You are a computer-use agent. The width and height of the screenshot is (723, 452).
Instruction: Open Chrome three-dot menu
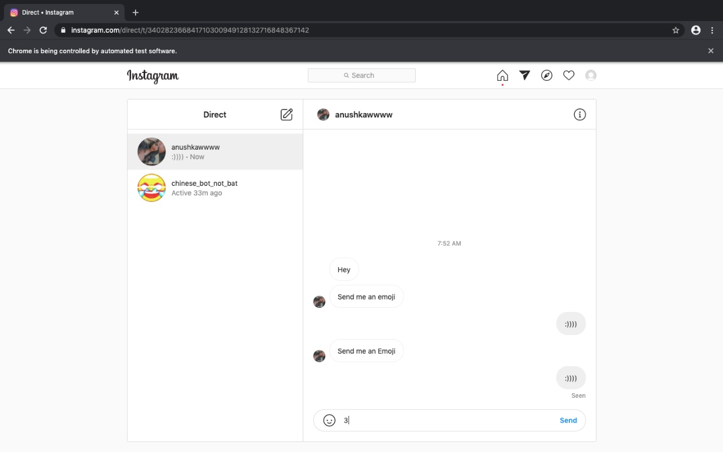(712, 30)
